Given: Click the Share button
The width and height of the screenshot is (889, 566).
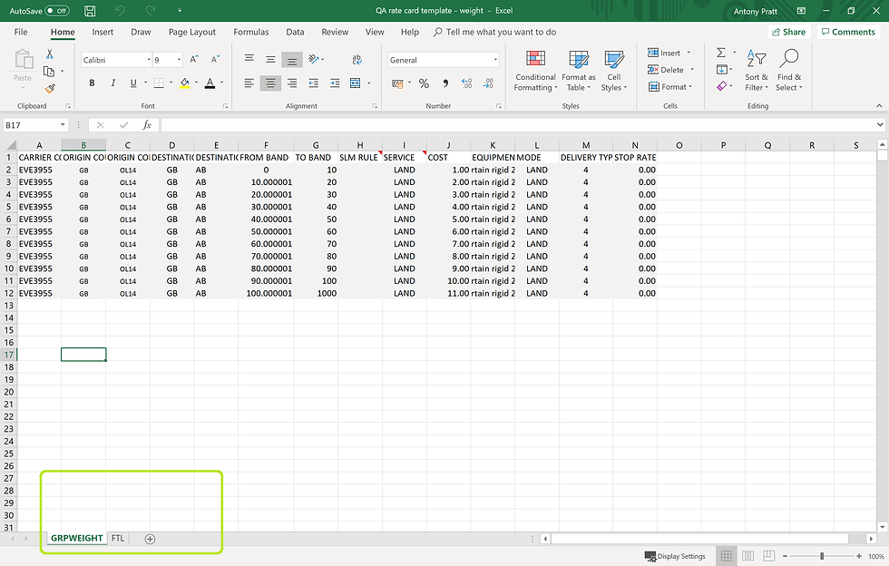Looking at the screenshot, I should pyautogui.click(x=788, y=32).
